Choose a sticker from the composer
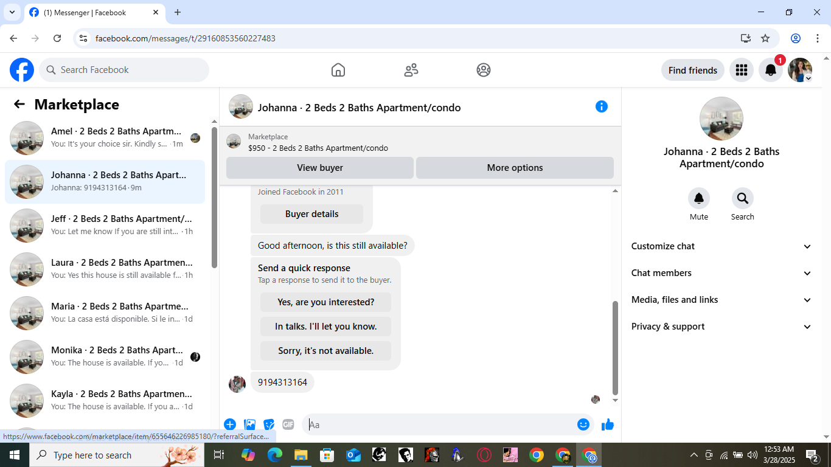The image size is (831, 467). pyautogui.click(x=269, y=424)
